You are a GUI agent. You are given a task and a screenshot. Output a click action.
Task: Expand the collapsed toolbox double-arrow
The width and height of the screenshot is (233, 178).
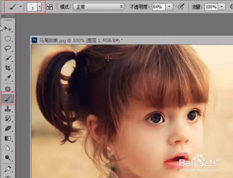(x=4, y=16)
